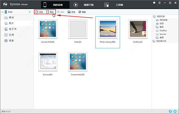Viewport: 179px width, 114px height.
Task: Select the Video(0) album thumbnail
Action: click(78, 29)
